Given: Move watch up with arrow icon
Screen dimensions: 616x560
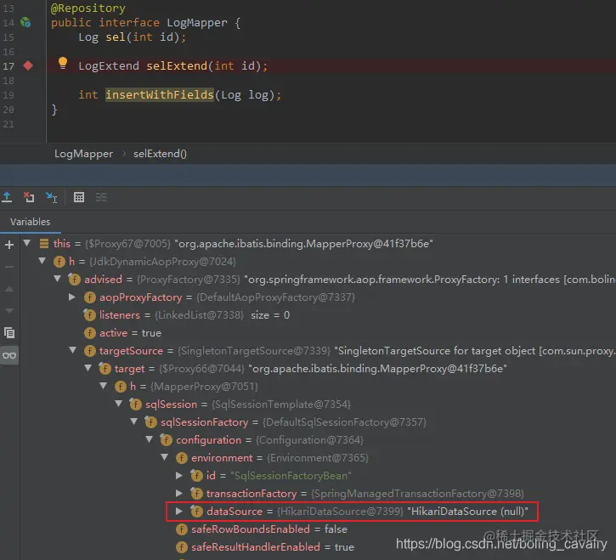Looking at the screenshot, I should [x=9, y=289].
